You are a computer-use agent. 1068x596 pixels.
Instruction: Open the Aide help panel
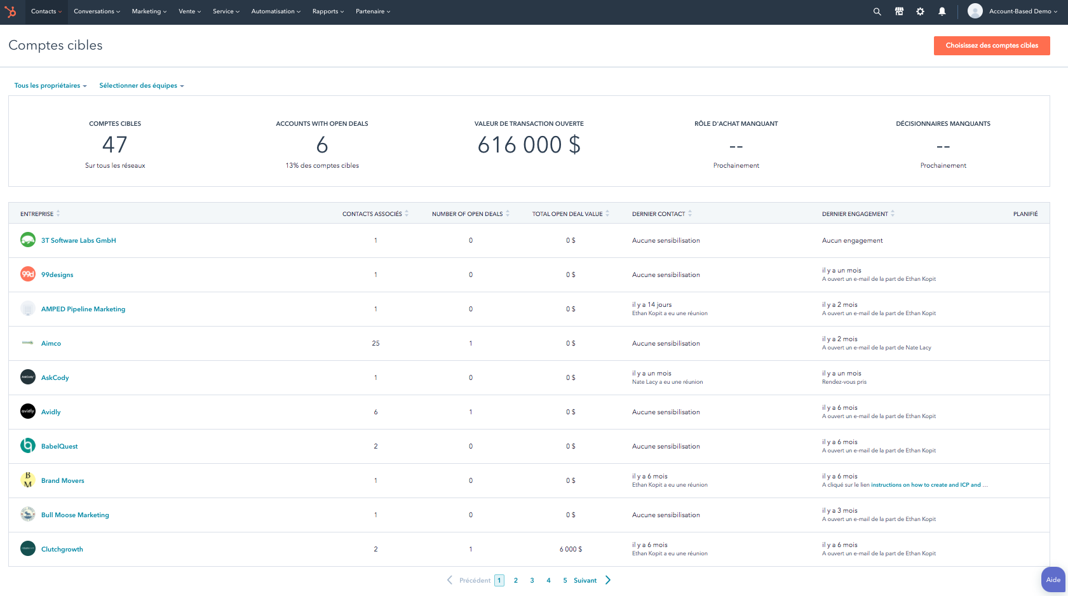pos(1053,579)
